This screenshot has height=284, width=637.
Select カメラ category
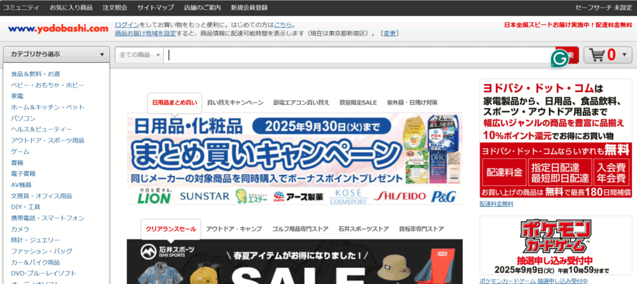pos(21,229)
